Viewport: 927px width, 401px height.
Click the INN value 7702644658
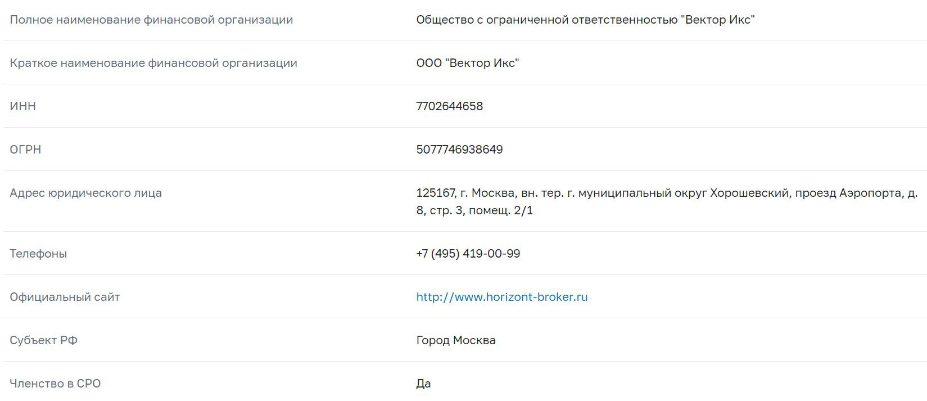click(x=449, y=106)
